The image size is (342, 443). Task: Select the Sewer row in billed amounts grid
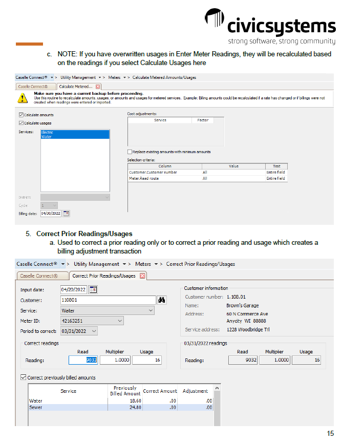pyautogui.click(x=121, y=407)
